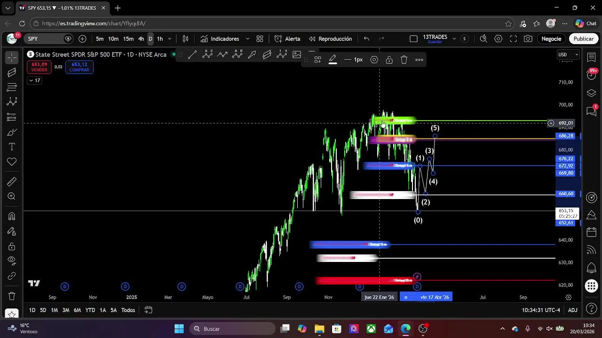Click the add symbol plus icon
This screenshot has height=338, width=602.
pyautogui.click(x=82, y=39)
